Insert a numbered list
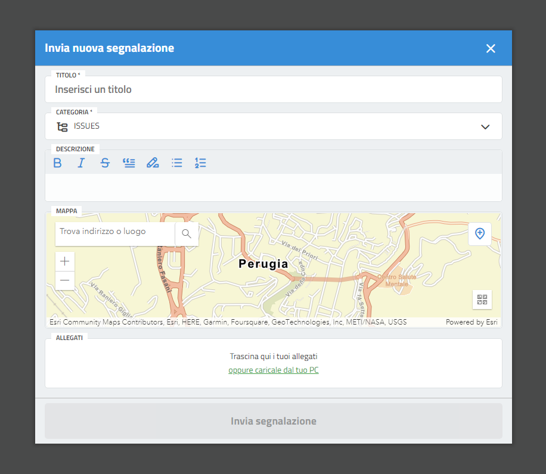This screenshot has height=474, width=546. click(200, 163)
